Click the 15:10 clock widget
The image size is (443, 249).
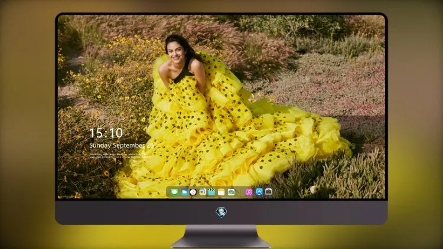[x=106, y=133]
